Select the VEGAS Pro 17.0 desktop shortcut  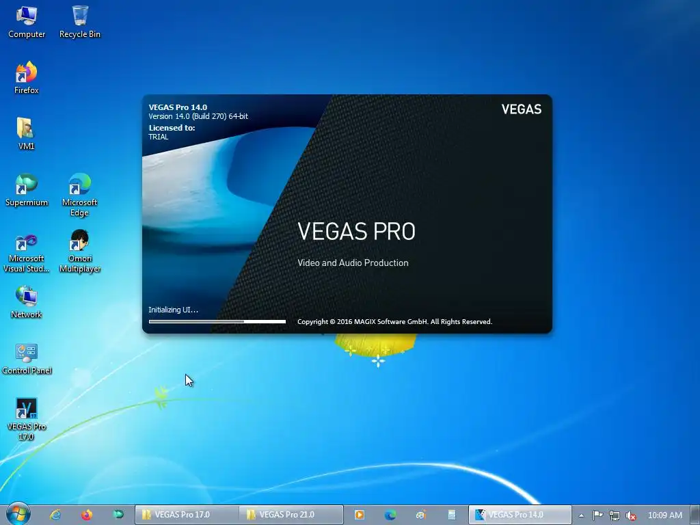[27, 419]
